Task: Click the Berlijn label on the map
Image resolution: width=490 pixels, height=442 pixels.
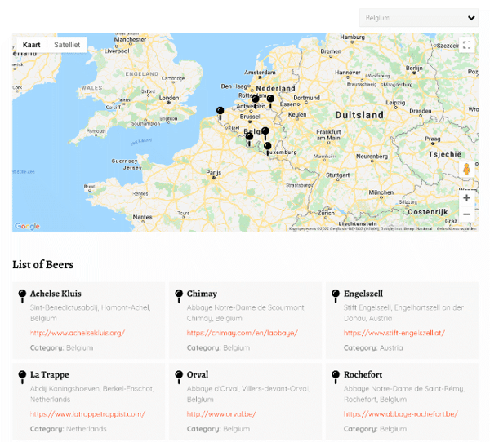Action: pos(414,68)
